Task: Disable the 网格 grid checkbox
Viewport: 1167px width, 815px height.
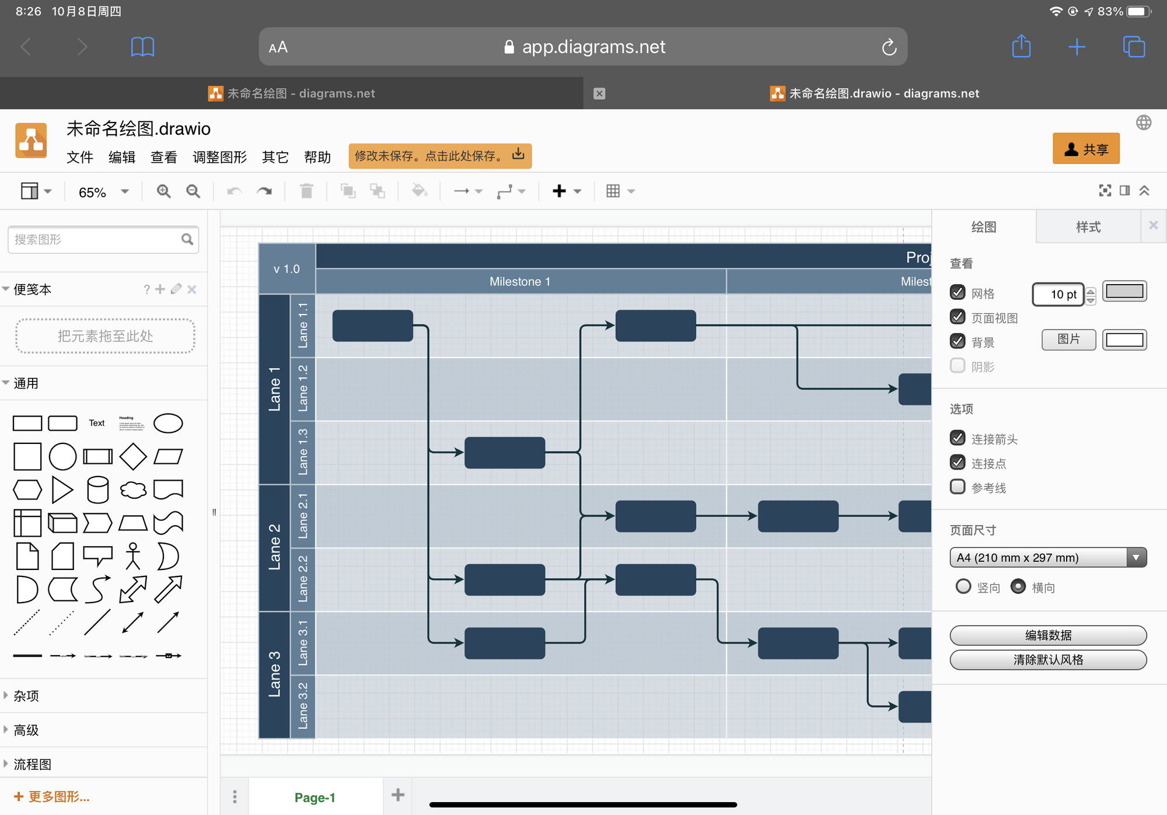Action: tap(958, 292)
